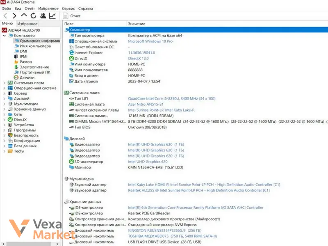The height and width of the screenshot is (246, 328).
Task: Click the 3D-акселератор Xbox icon
Action: tap(71, 162)
